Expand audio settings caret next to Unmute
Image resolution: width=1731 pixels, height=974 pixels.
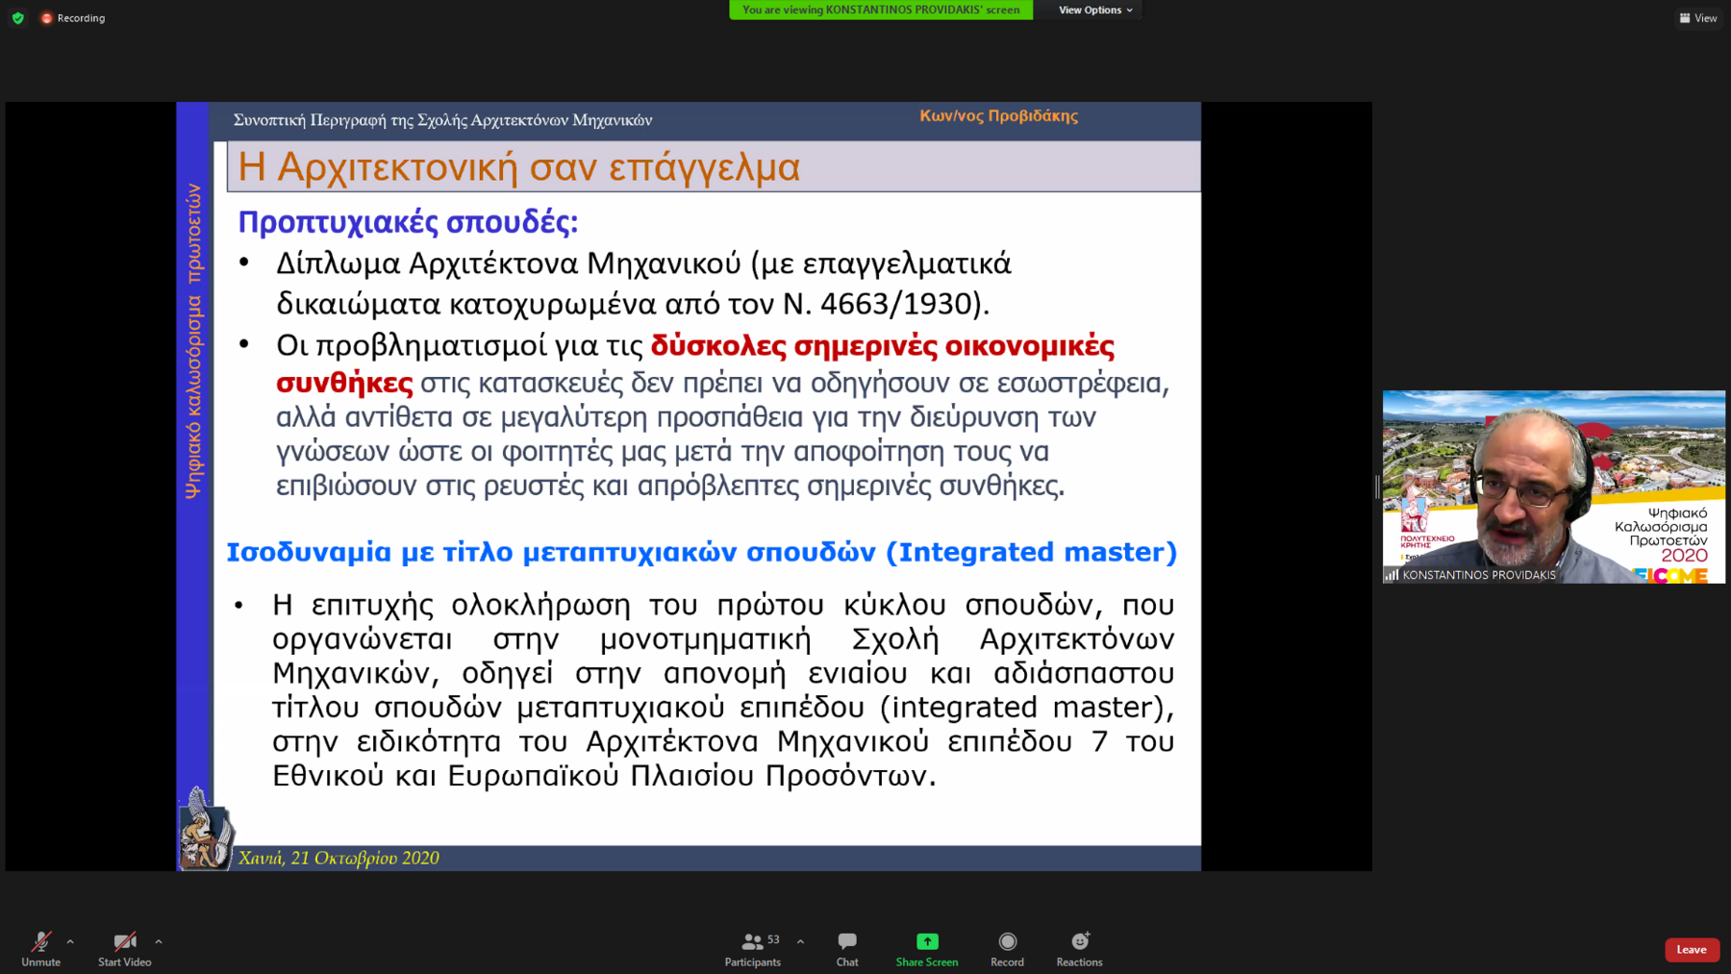70,941
